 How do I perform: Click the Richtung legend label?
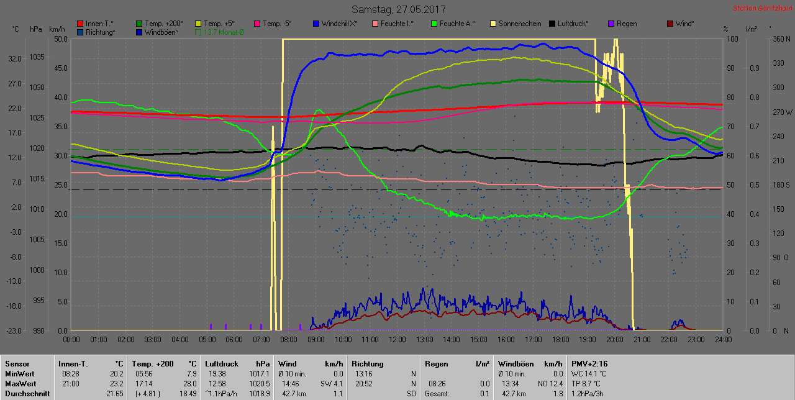[100, 32]
